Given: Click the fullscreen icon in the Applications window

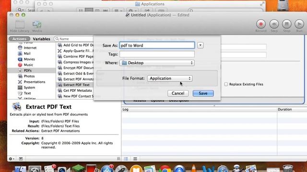Looking at the screenshot, I should (262, 4).
